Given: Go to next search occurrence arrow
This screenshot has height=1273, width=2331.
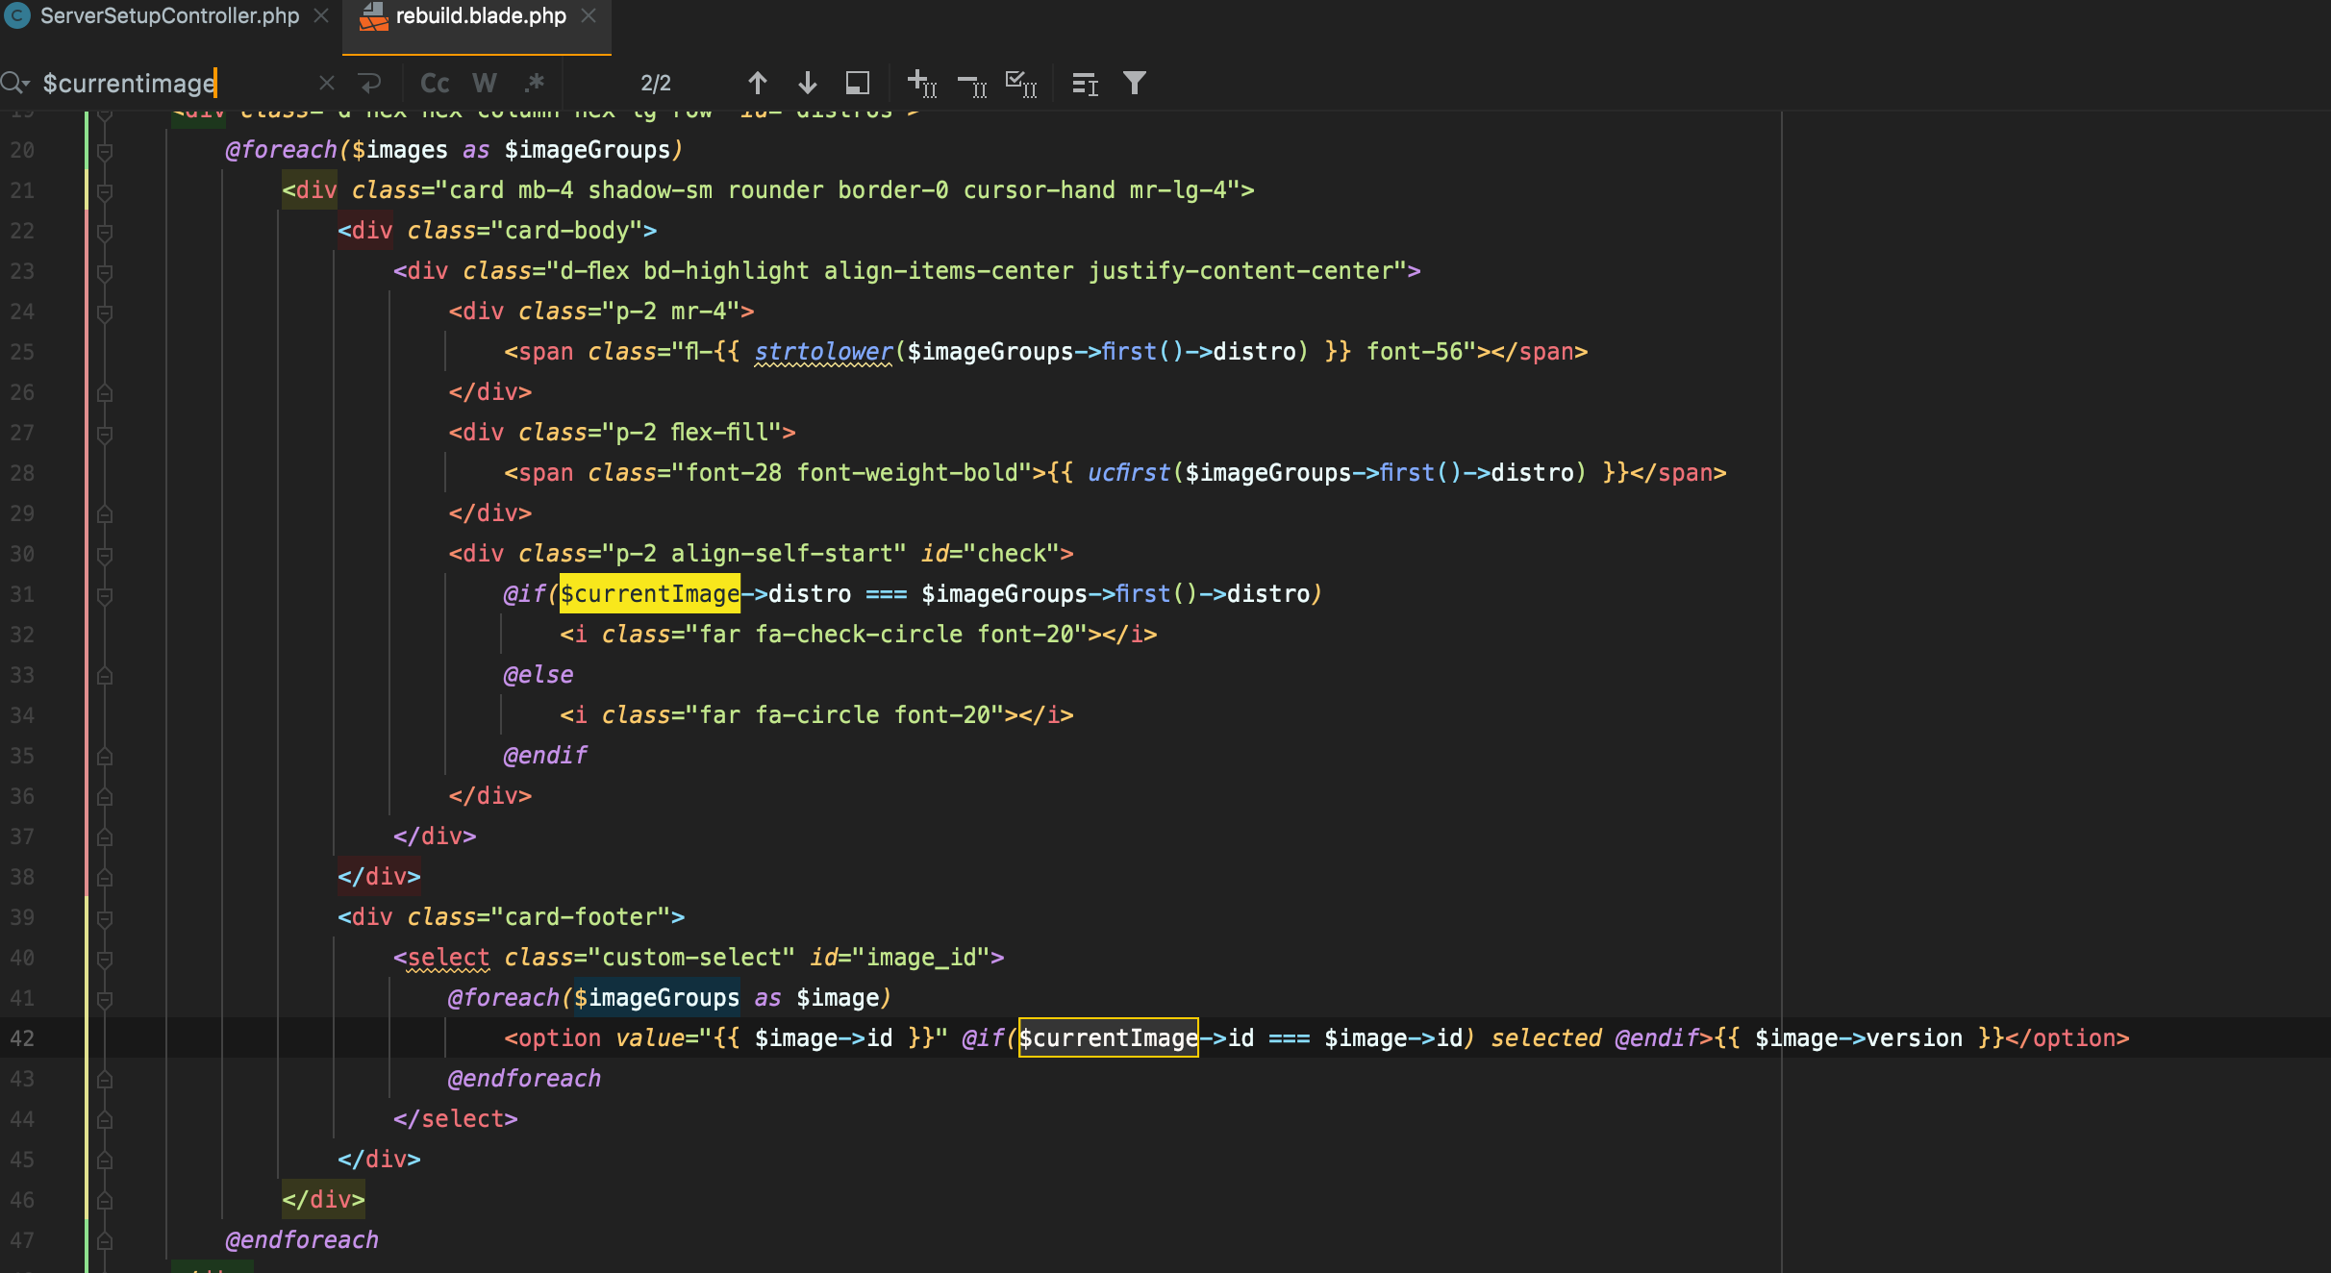Looking at the screenshot, I should click(x=807, y=84).
